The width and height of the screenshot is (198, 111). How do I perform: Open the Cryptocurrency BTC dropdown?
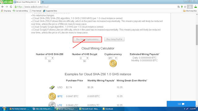(113, 58)
